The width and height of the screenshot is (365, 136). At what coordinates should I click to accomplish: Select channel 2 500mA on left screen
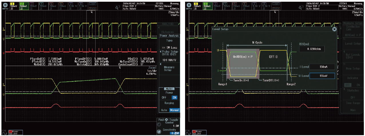click(24, 6)
